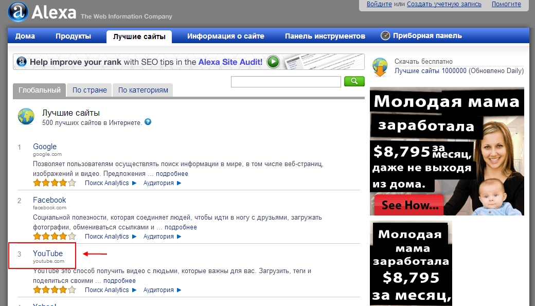Open Информация о сайте tab

click(225, 36)
